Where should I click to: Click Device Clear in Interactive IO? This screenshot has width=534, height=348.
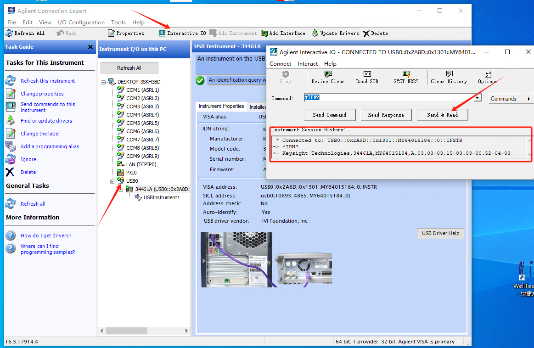[328, 77]
